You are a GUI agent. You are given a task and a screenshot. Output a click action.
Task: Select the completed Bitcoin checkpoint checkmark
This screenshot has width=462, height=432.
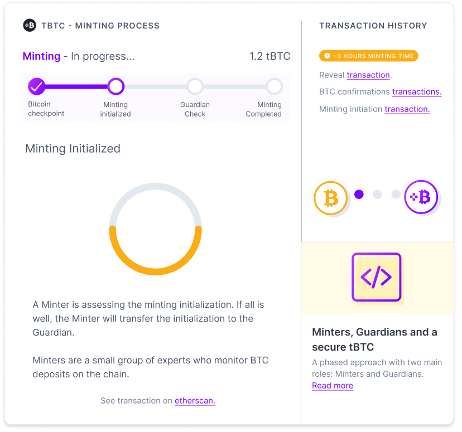(x=36, y=86)
